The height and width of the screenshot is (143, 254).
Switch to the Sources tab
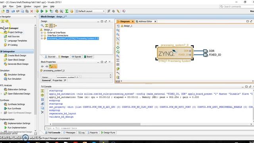coord(50,57)
